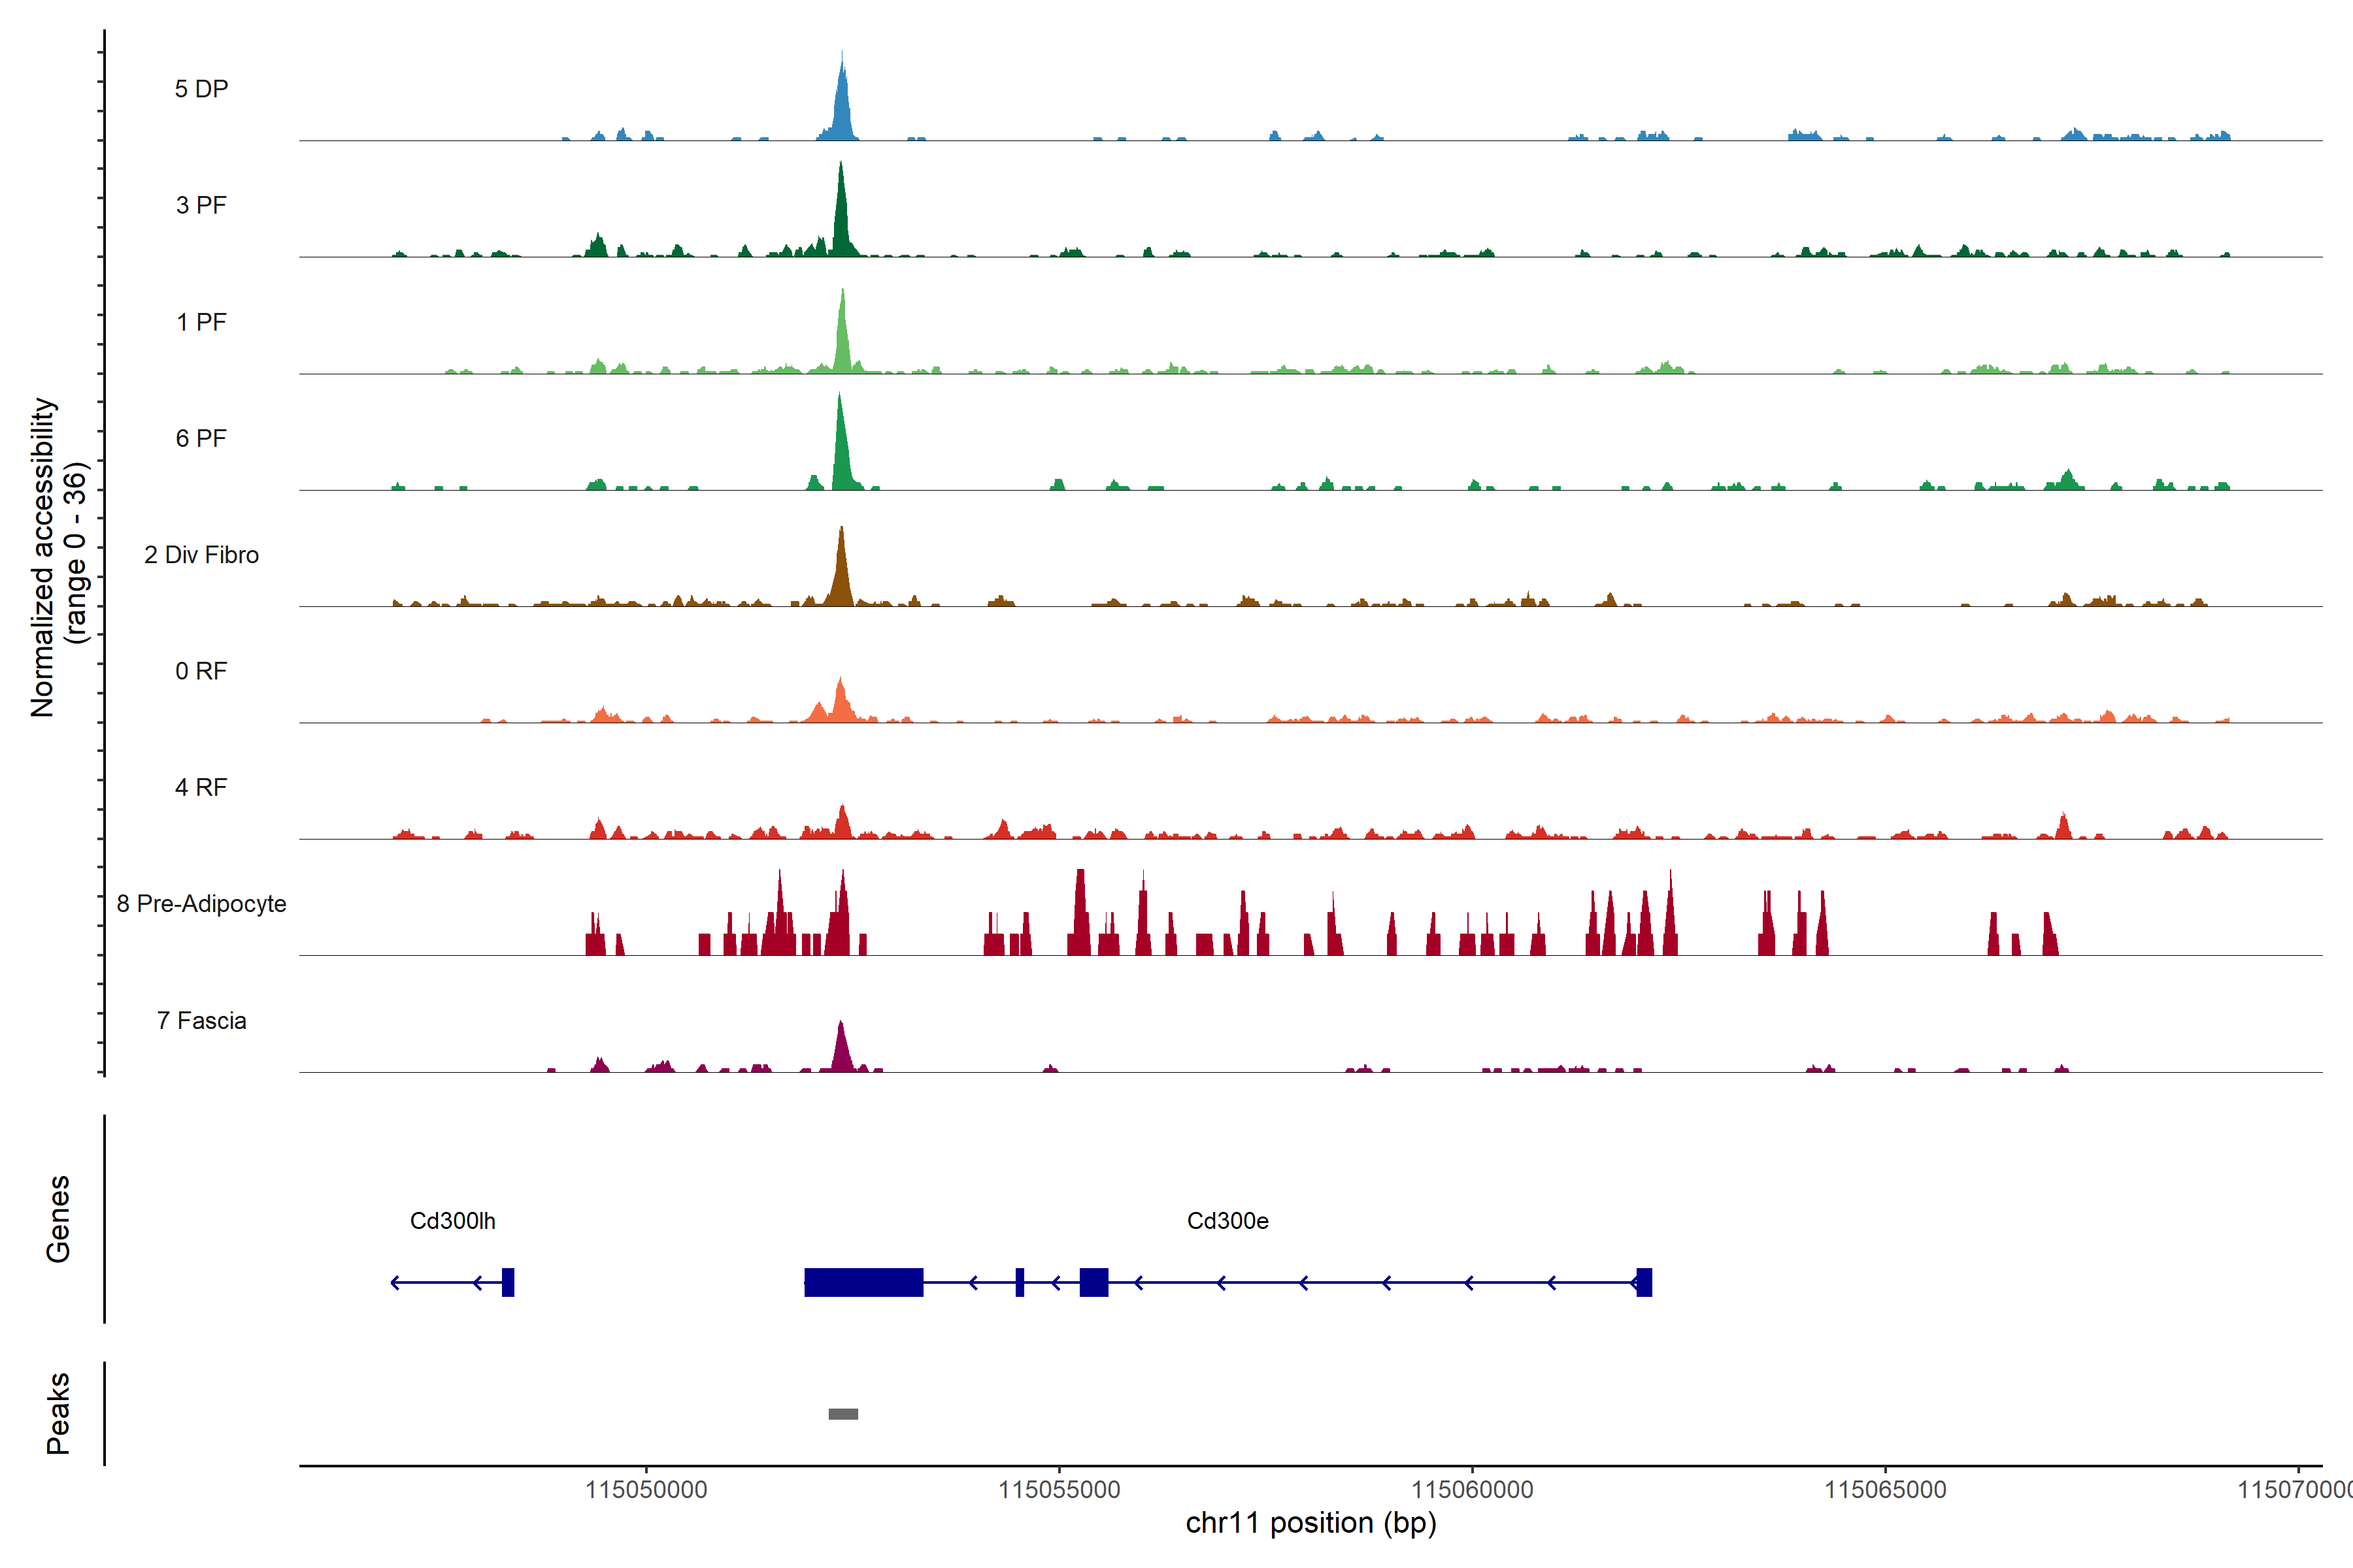This screenshot has height=1568, width=2353.
Task: Click the 4 RF track label
Action: pyautogui.click(x=201, y=787)
